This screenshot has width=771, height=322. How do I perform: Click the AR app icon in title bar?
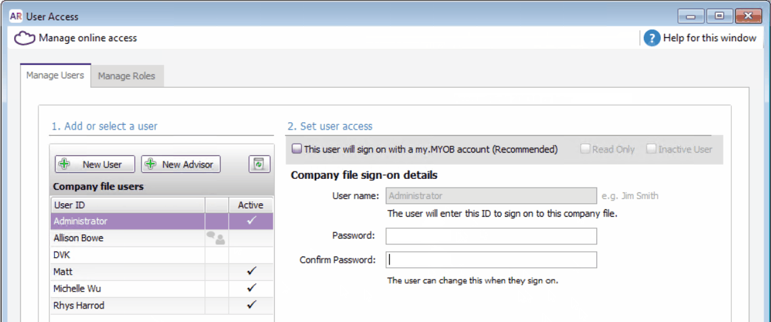pyautogui.click(x=16, y=16)
